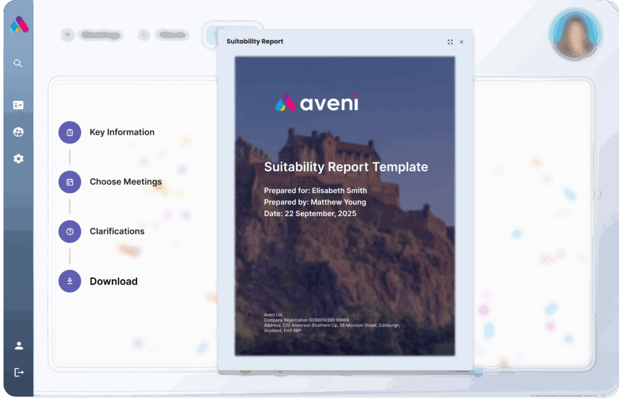Click the aveni logo on the report cover
The image size is (619, 398).
(317, 103)
